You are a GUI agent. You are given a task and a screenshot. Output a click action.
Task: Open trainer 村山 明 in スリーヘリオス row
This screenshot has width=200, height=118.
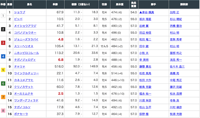(174, 46)
